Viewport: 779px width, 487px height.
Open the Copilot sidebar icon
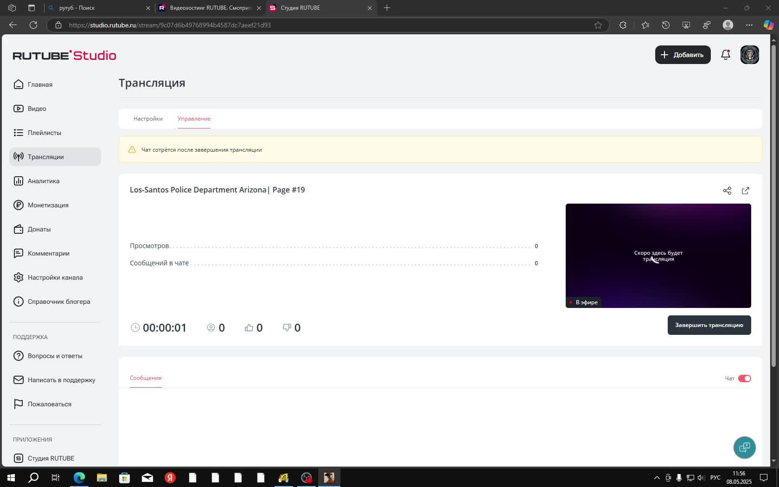[769, 25]
